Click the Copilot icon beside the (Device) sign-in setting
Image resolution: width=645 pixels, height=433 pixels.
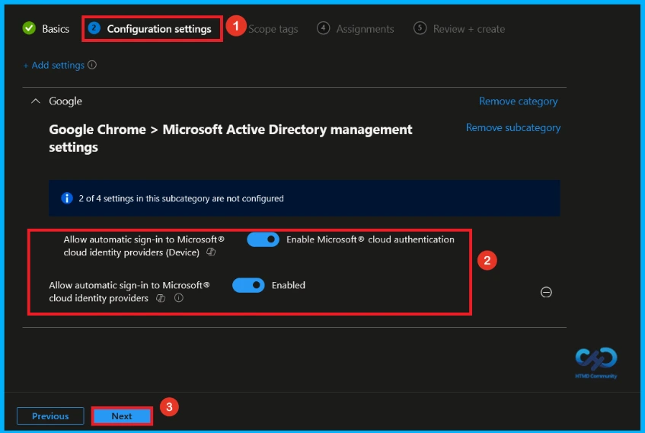pos(211,252)
